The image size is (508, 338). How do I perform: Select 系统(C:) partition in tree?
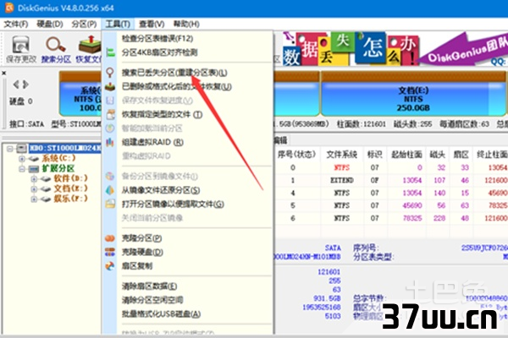pos(58,158)
